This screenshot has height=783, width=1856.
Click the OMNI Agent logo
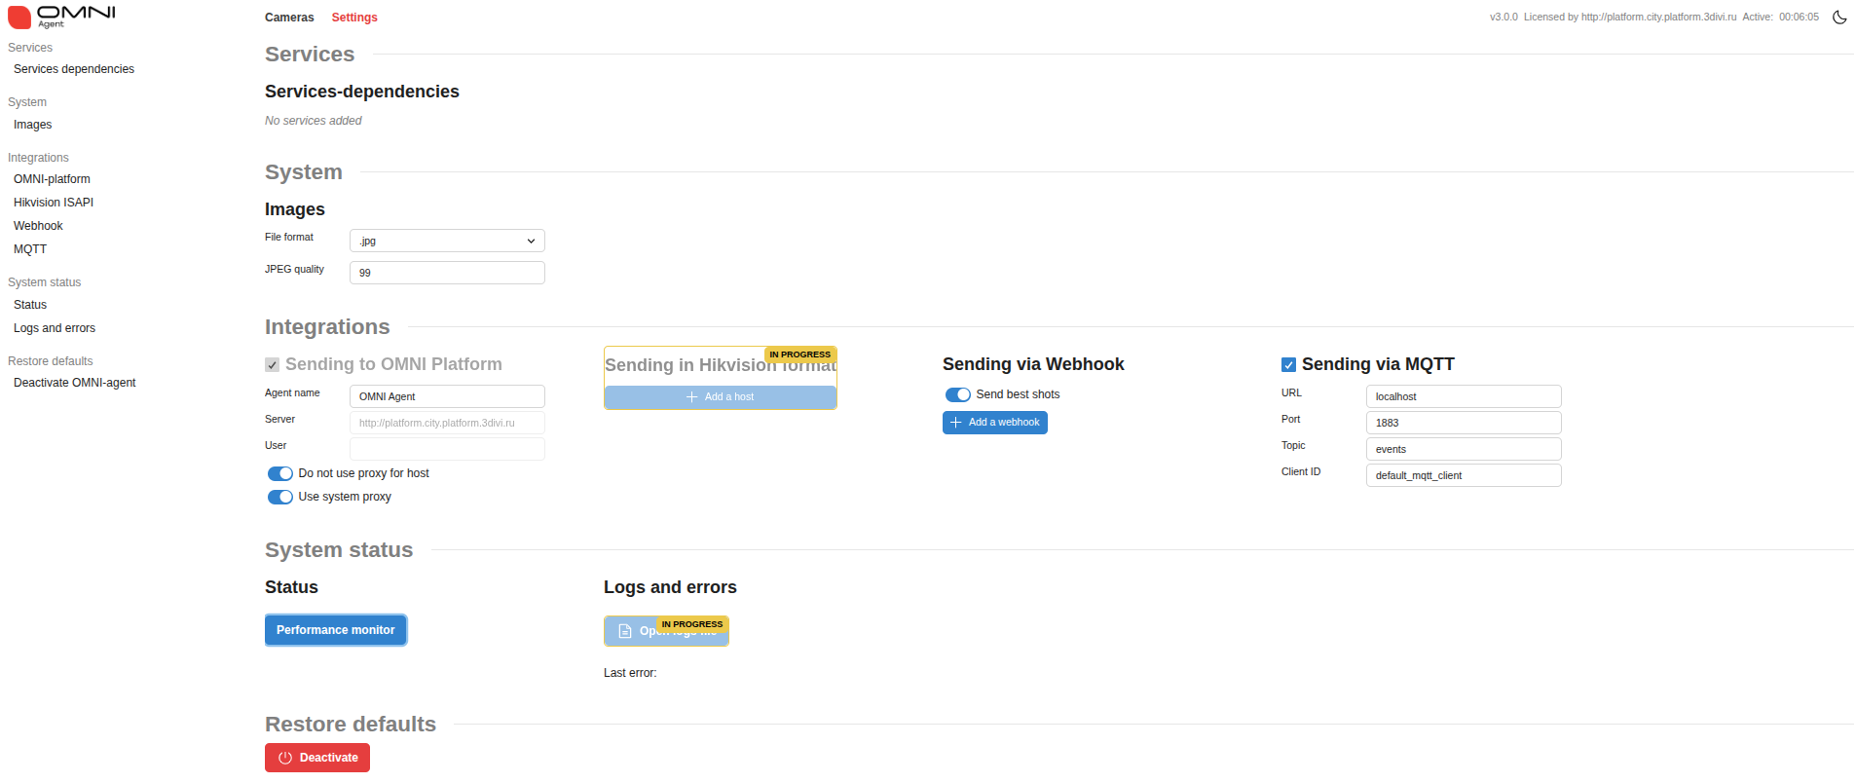pos(61,17)
